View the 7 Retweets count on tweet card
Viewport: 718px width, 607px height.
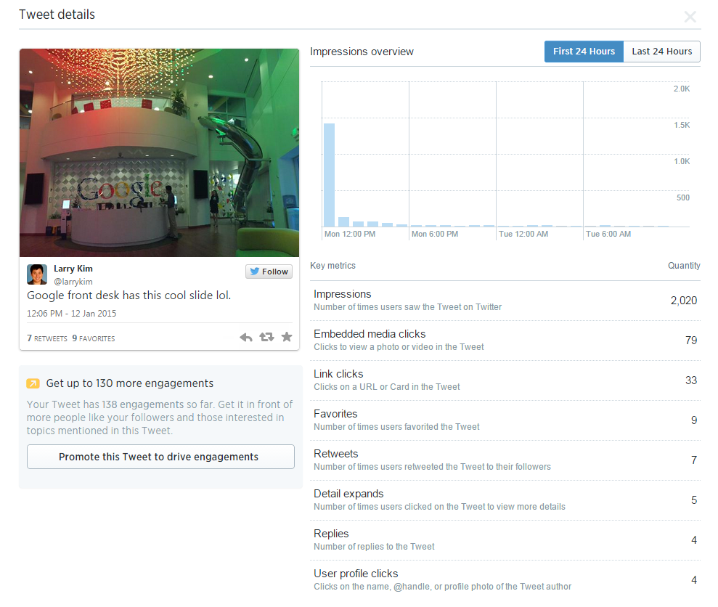click(x=47, y=338)
